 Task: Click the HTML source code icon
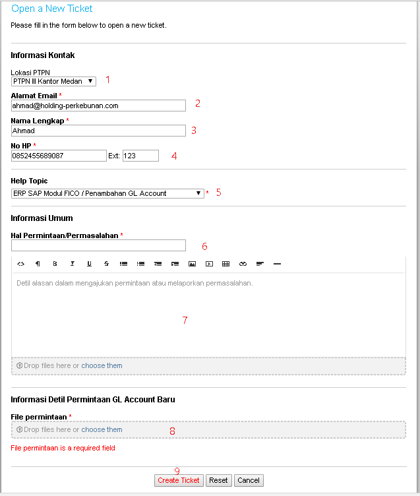pyautogui.click(x=20, y=264)
